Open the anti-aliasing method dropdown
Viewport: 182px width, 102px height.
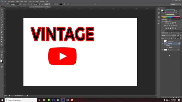coord(47,4)
